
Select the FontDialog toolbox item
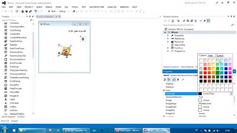tap(15, 81)
